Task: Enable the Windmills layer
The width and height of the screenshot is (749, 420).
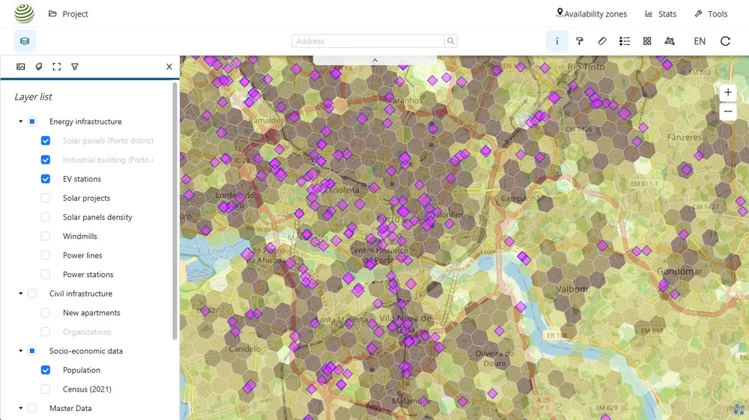Action: click(46, 237)
